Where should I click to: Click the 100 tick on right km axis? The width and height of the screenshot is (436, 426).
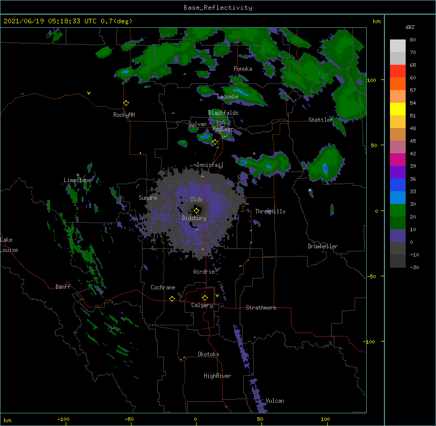click(371, 80)
